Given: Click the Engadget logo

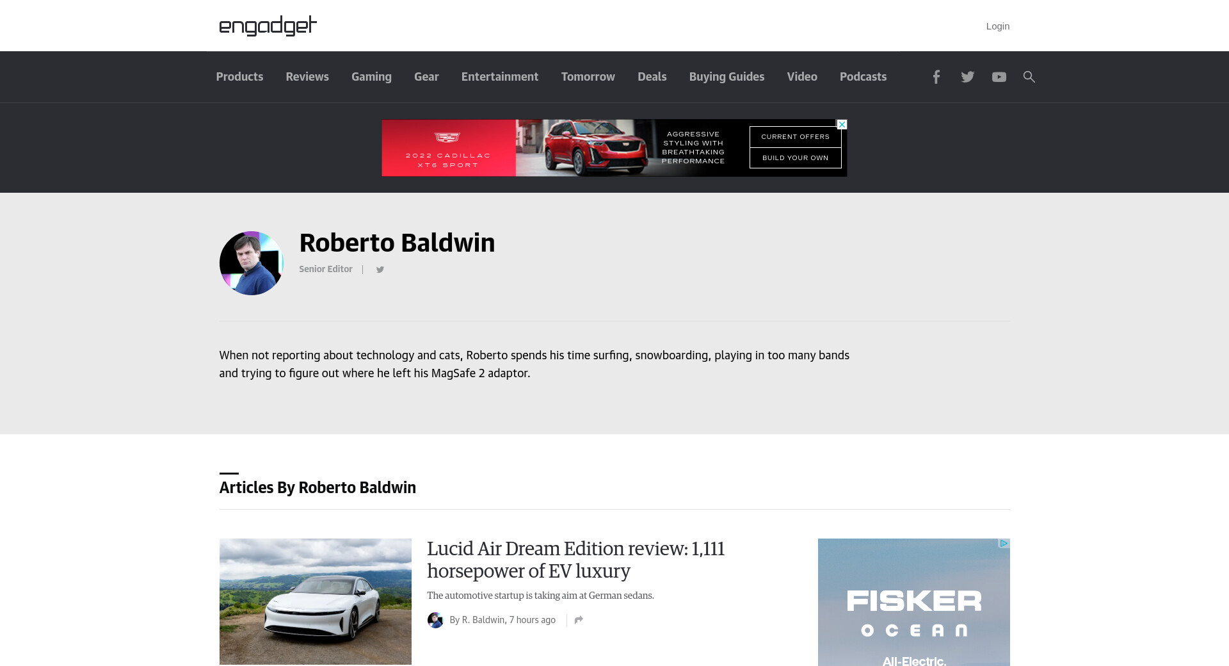Looking at the screenshot, I should tap(268, 26).
